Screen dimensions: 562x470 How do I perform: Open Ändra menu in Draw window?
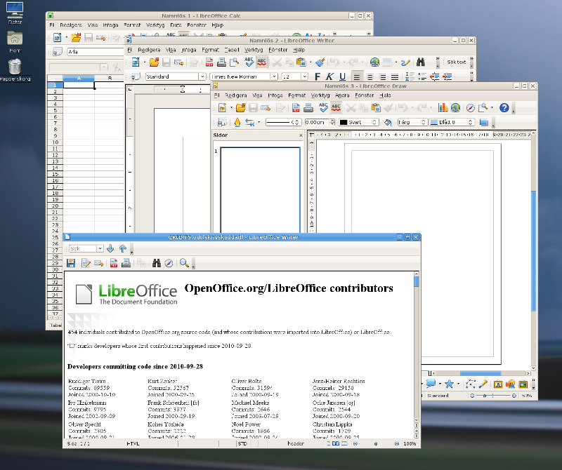click(342, 95)
